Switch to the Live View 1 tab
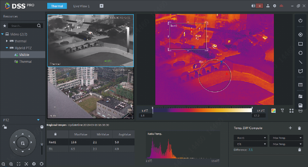This screenshot has height=167, width=308. tap(81, 6)
